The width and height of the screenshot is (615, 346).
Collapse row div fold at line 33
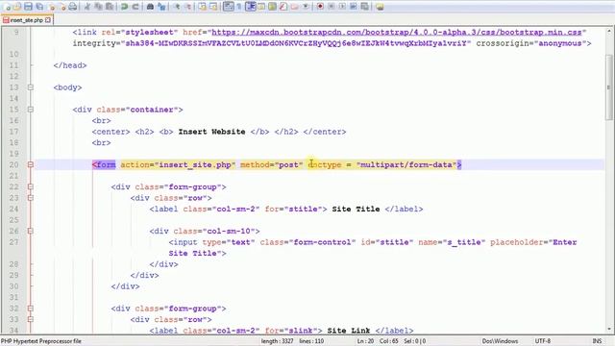[x=30, y=319]
